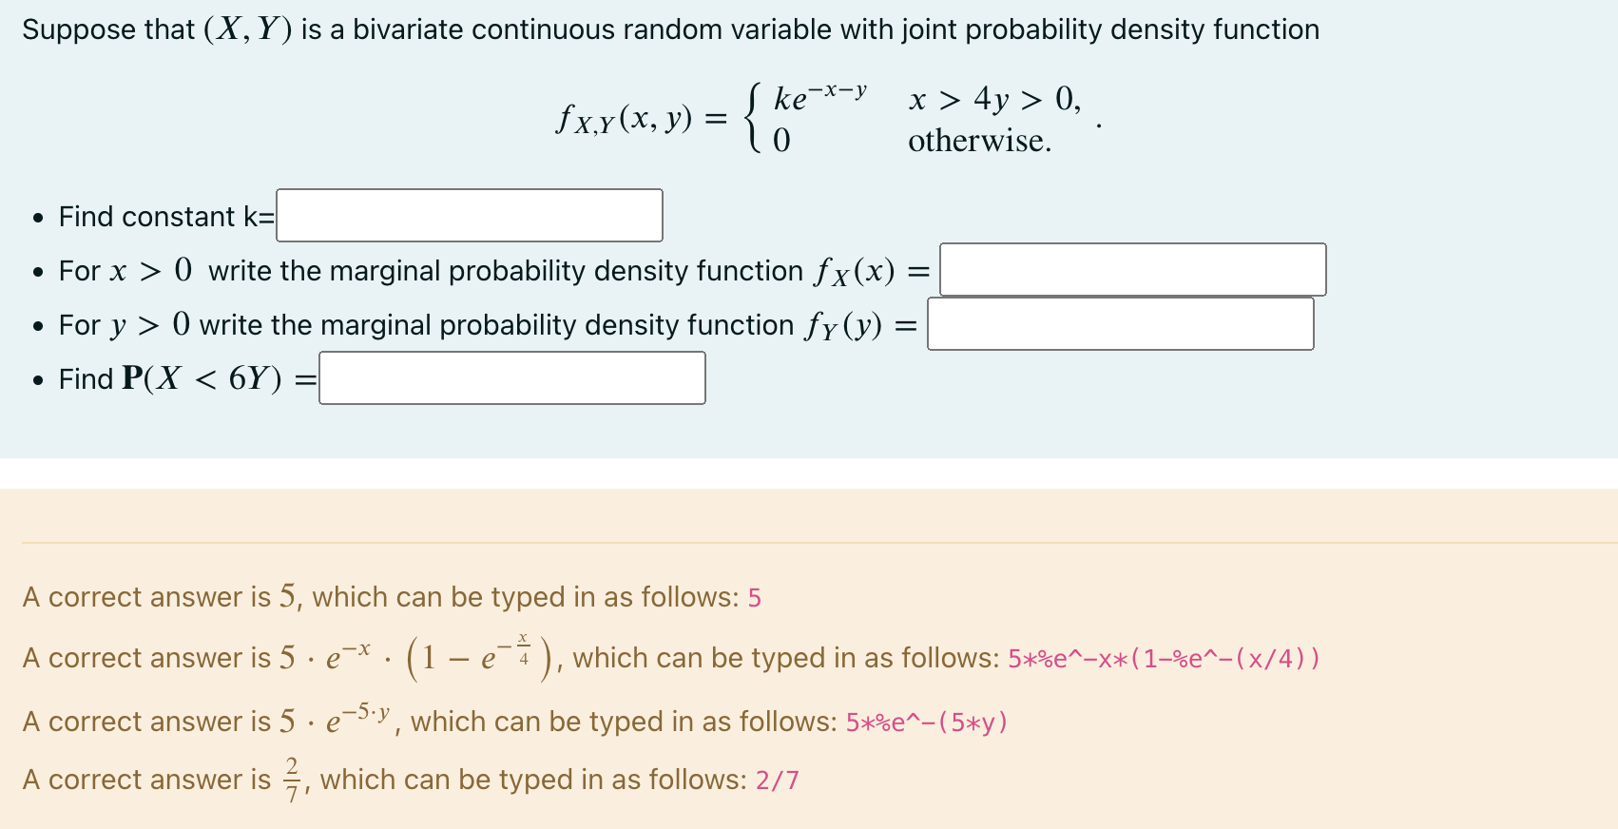The width and height of the screenshot is (1618, 829).
Task: Click the marginal density fX(x) answer box
Action: click(1131, 270)
